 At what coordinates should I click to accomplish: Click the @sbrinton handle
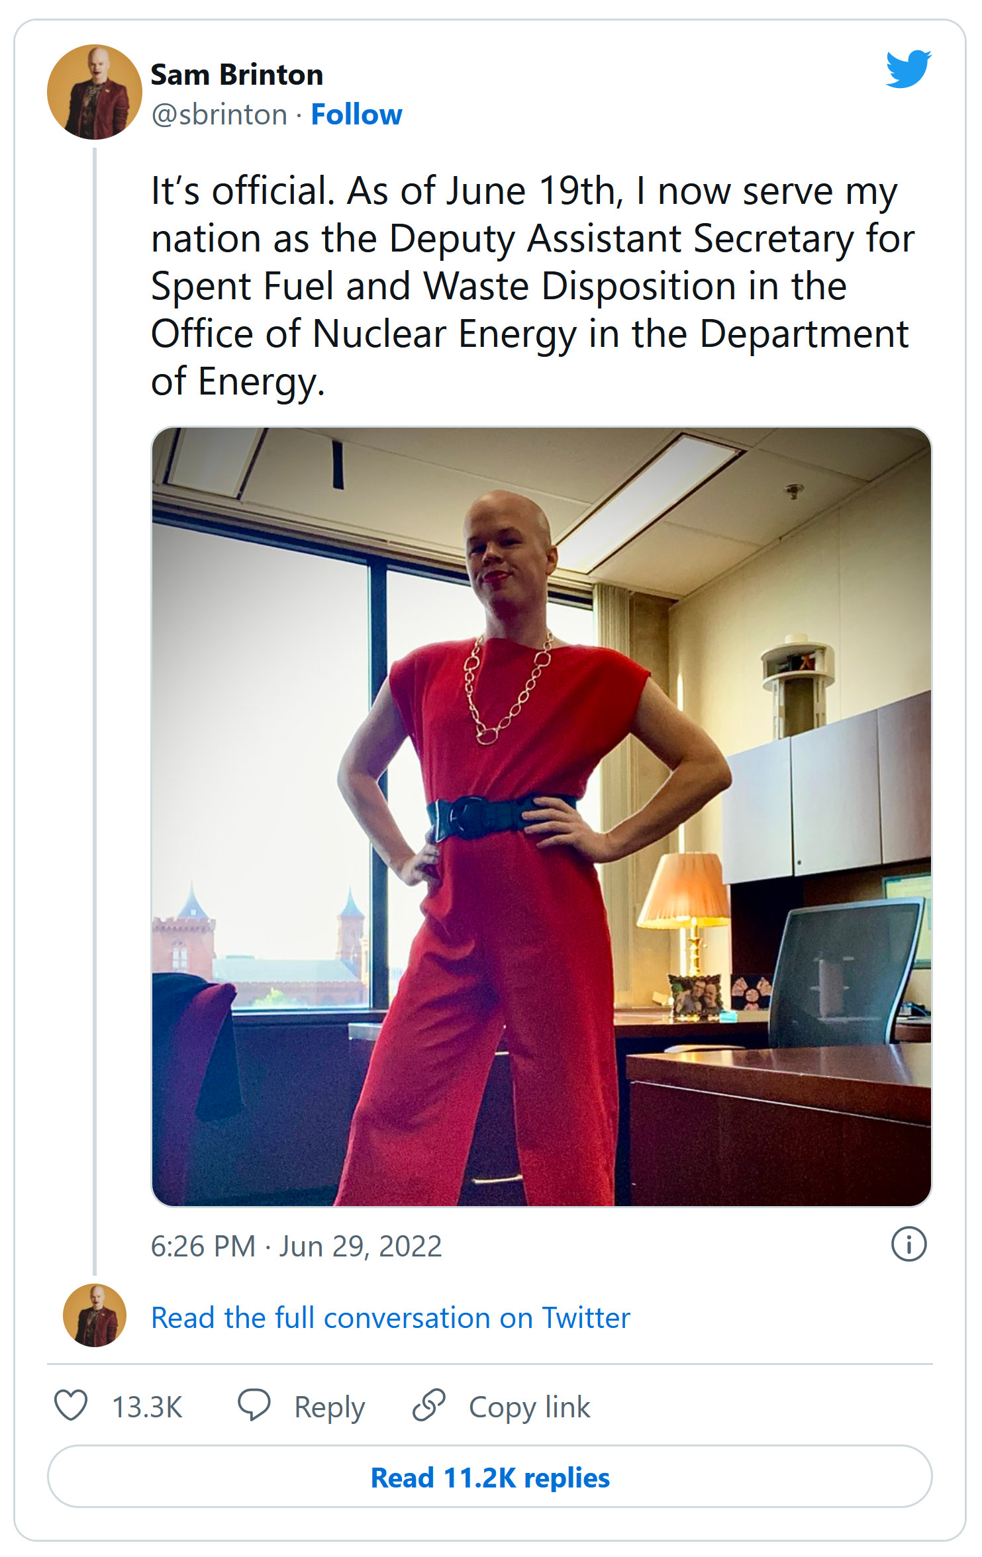pos(219,115)
